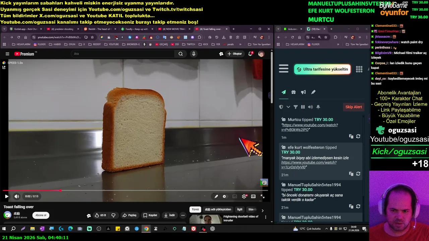Select megaphone icon tab in dashboard
This screenshot has height=241, width=429.
click(303, 92)
